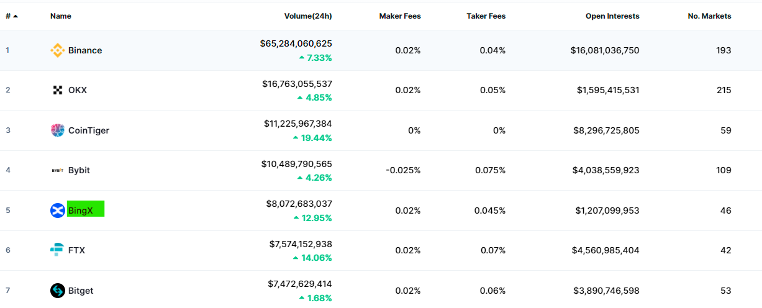Click the BingX logo icon
This screenshot has height=308, width=762.
click(58, 211)
